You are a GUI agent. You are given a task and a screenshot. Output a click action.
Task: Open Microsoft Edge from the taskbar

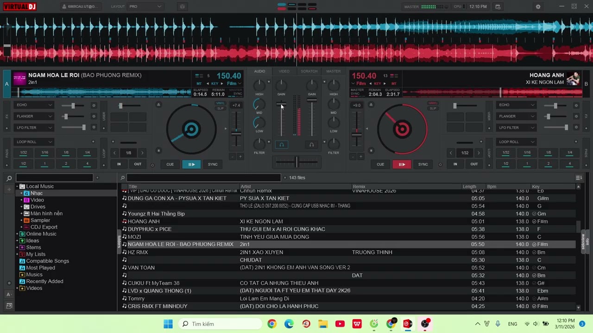[x=289, y=324]
